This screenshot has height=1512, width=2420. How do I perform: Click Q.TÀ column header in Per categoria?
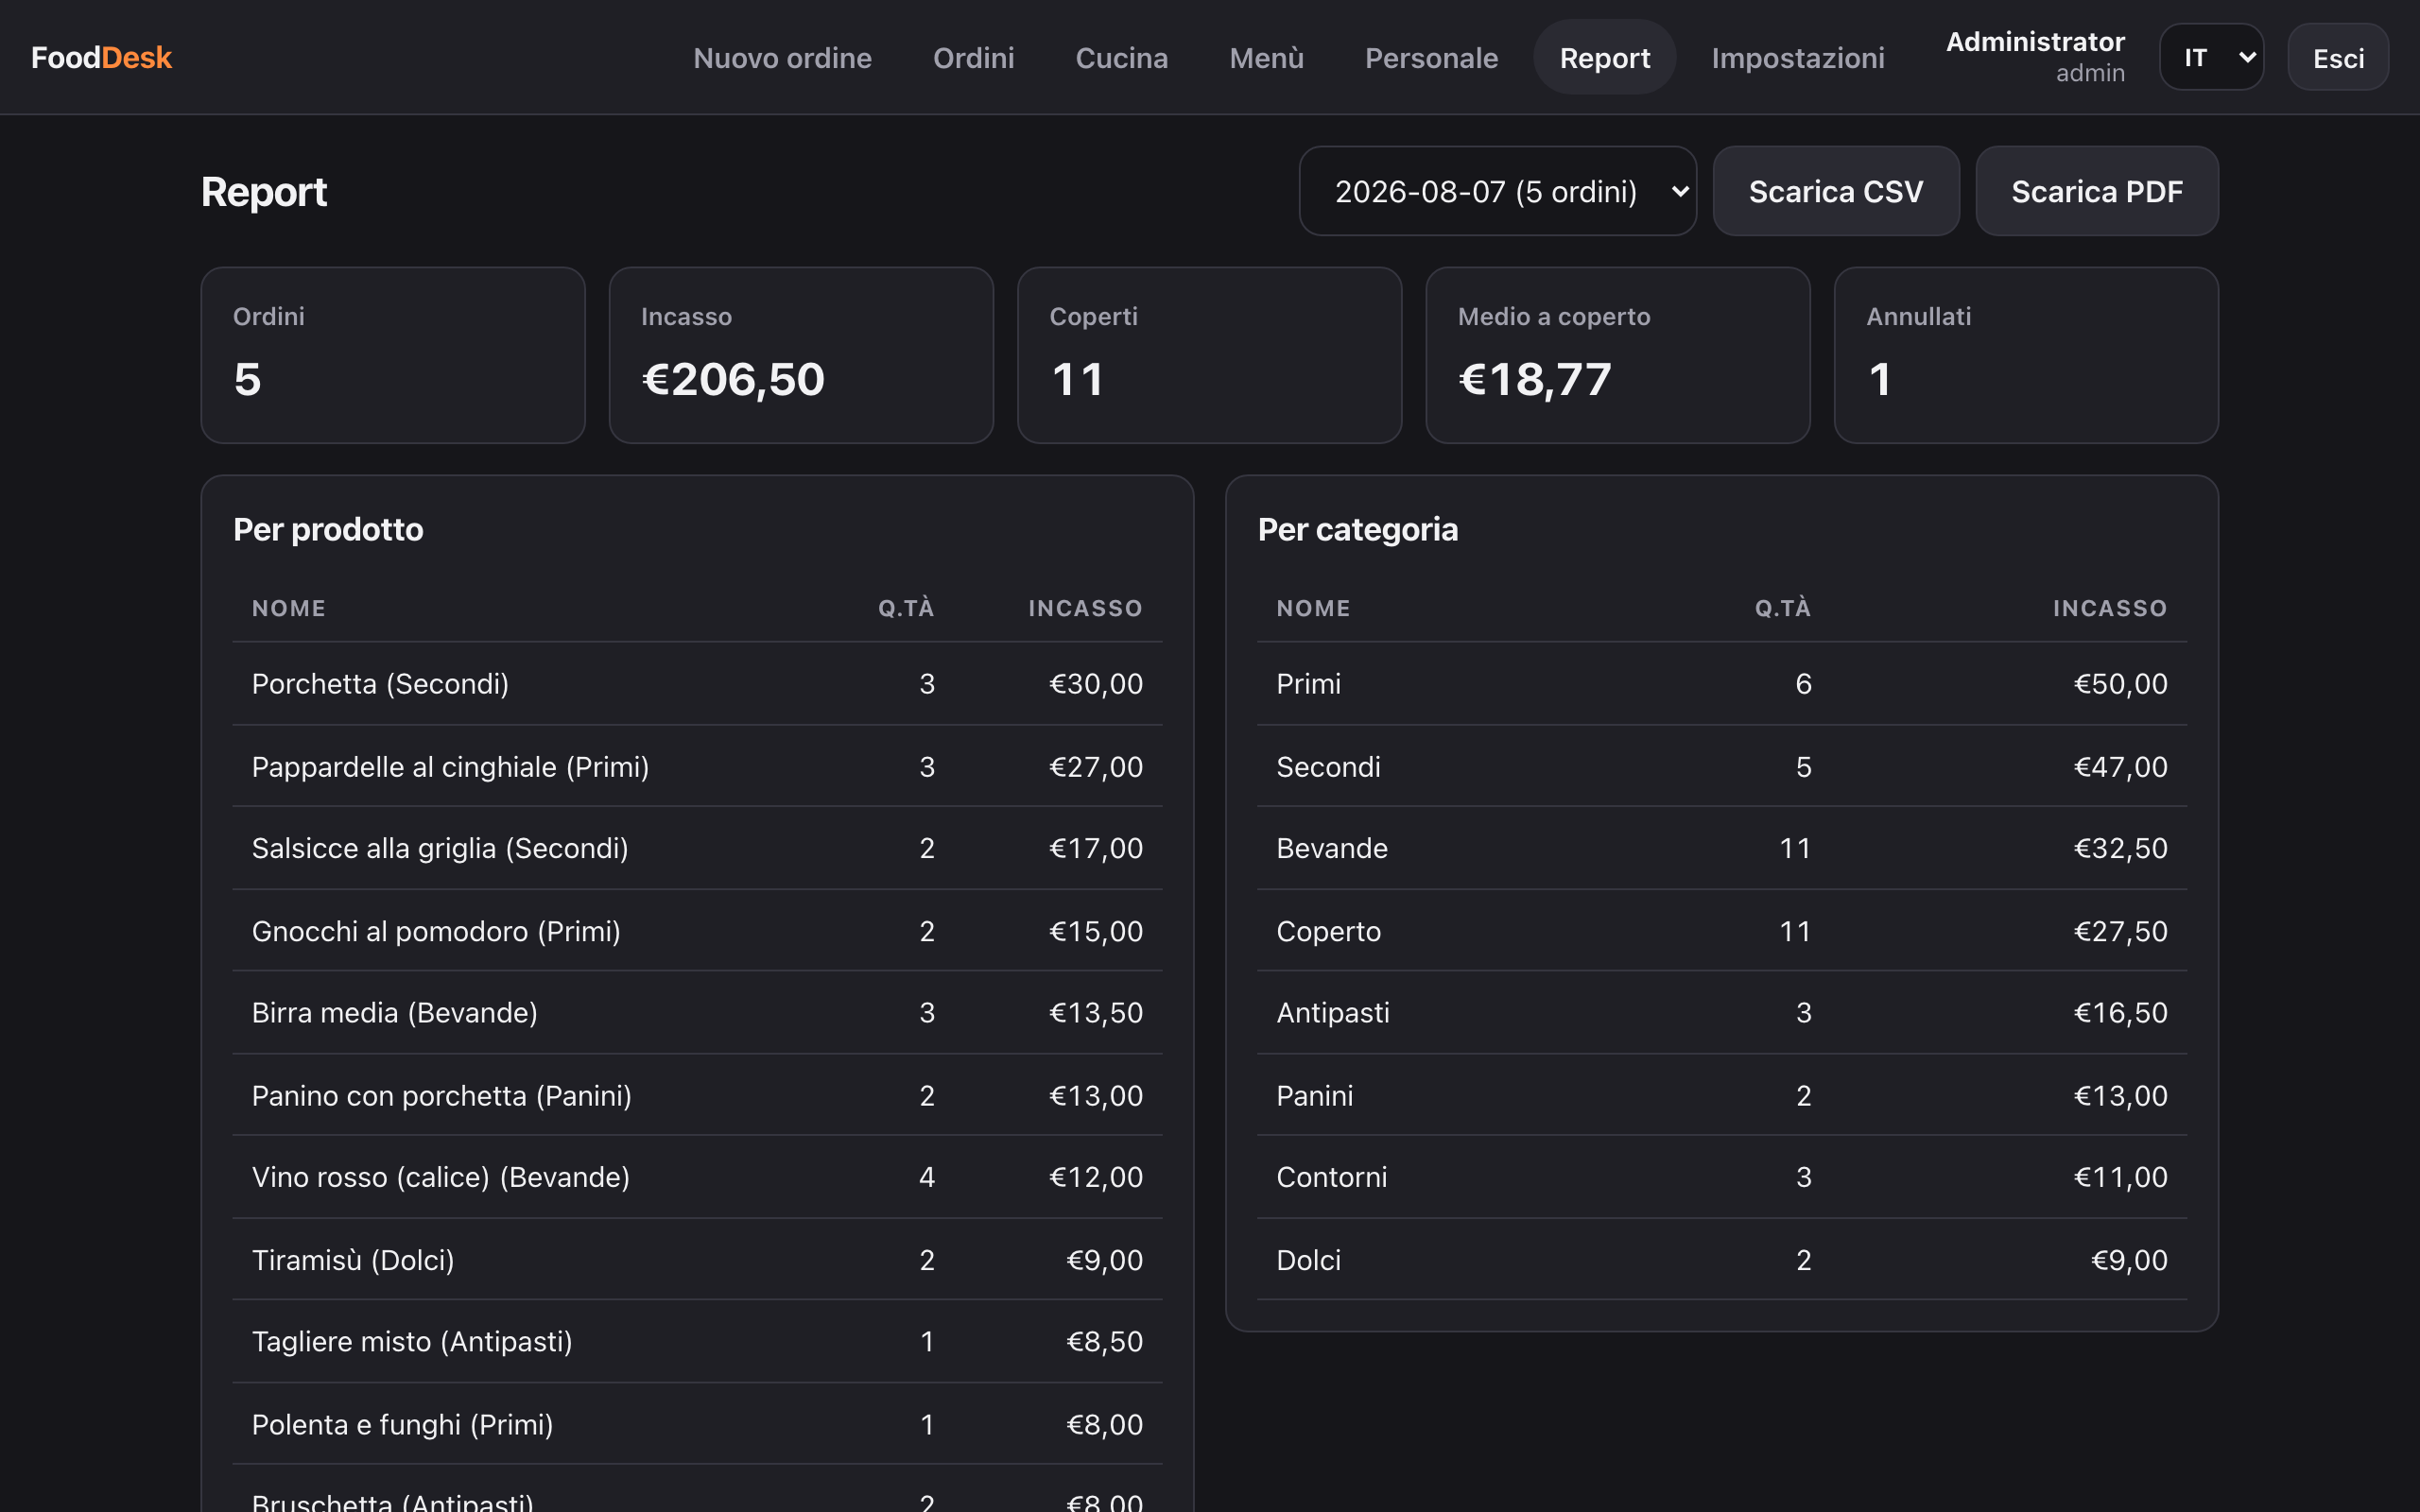coord(1783,608)
